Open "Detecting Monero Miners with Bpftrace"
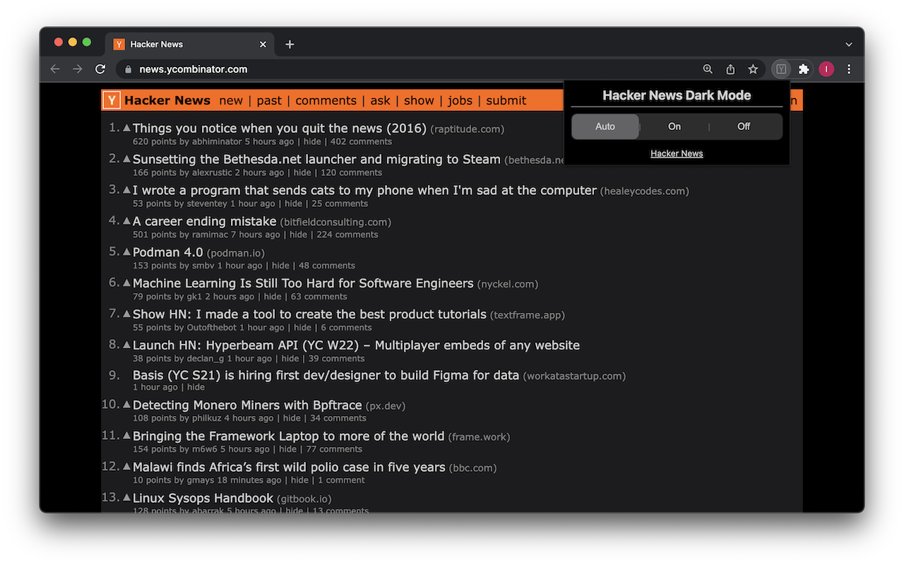 tap(247, 405)
